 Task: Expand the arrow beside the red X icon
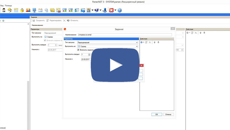tap(115, 10)
